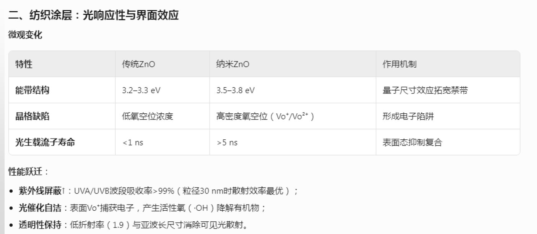Screen dimensions: 537x234
Task: Click the 形成电子陷阱 cell
Action: point(408,116)
